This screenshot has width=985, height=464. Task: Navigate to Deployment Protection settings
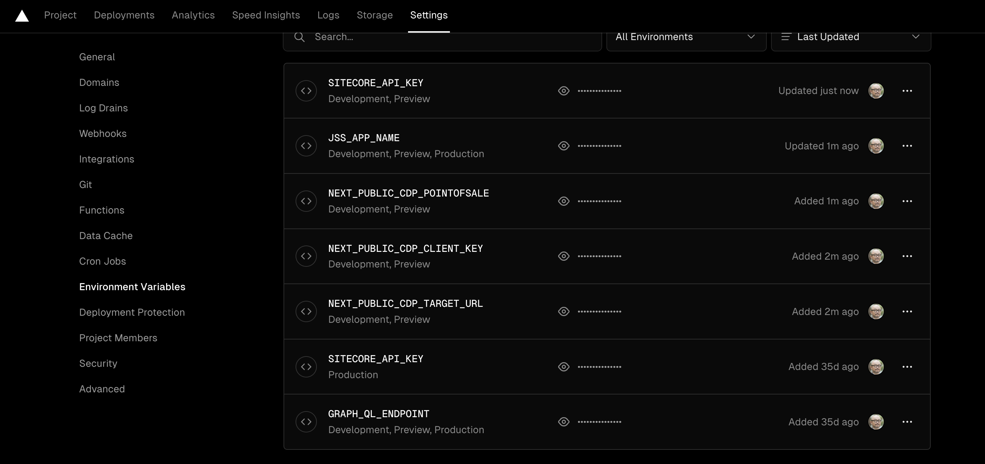click(x=132, y=312)
